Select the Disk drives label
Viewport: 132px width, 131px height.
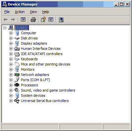click(x=29, y=38)
